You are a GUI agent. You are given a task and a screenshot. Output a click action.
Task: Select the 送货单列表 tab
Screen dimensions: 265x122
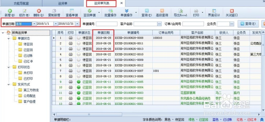point(101,3)
